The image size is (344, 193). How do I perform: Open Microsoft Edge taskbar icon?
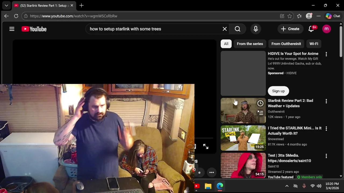pos(220,186)
